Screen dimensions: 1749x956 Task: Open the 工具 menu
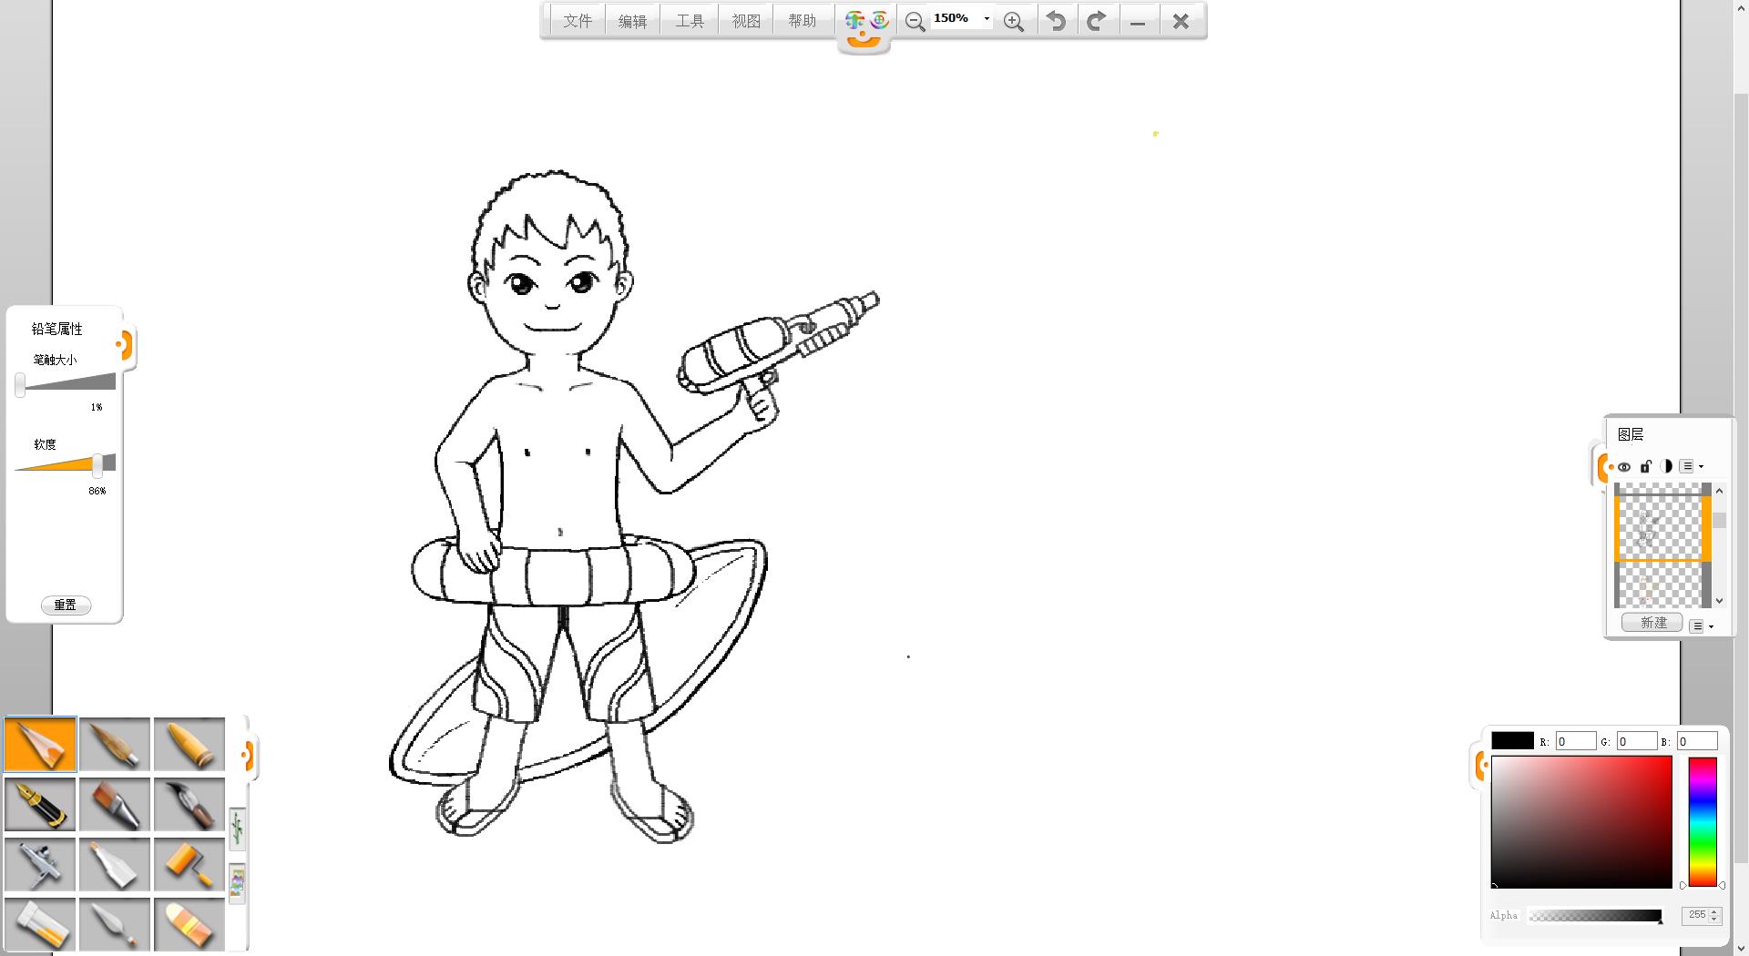click(690, 21)
